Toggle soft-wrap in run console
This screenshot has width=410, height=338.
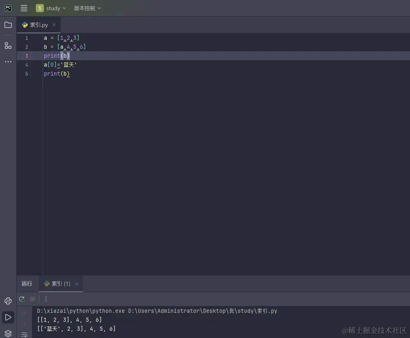24,335
